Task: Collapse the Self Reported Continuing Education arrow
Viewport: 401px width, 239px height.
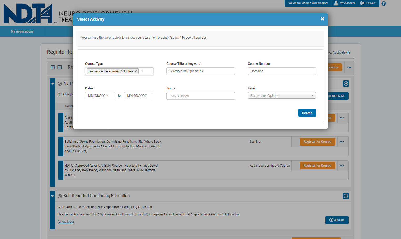Action: point(53,196)
